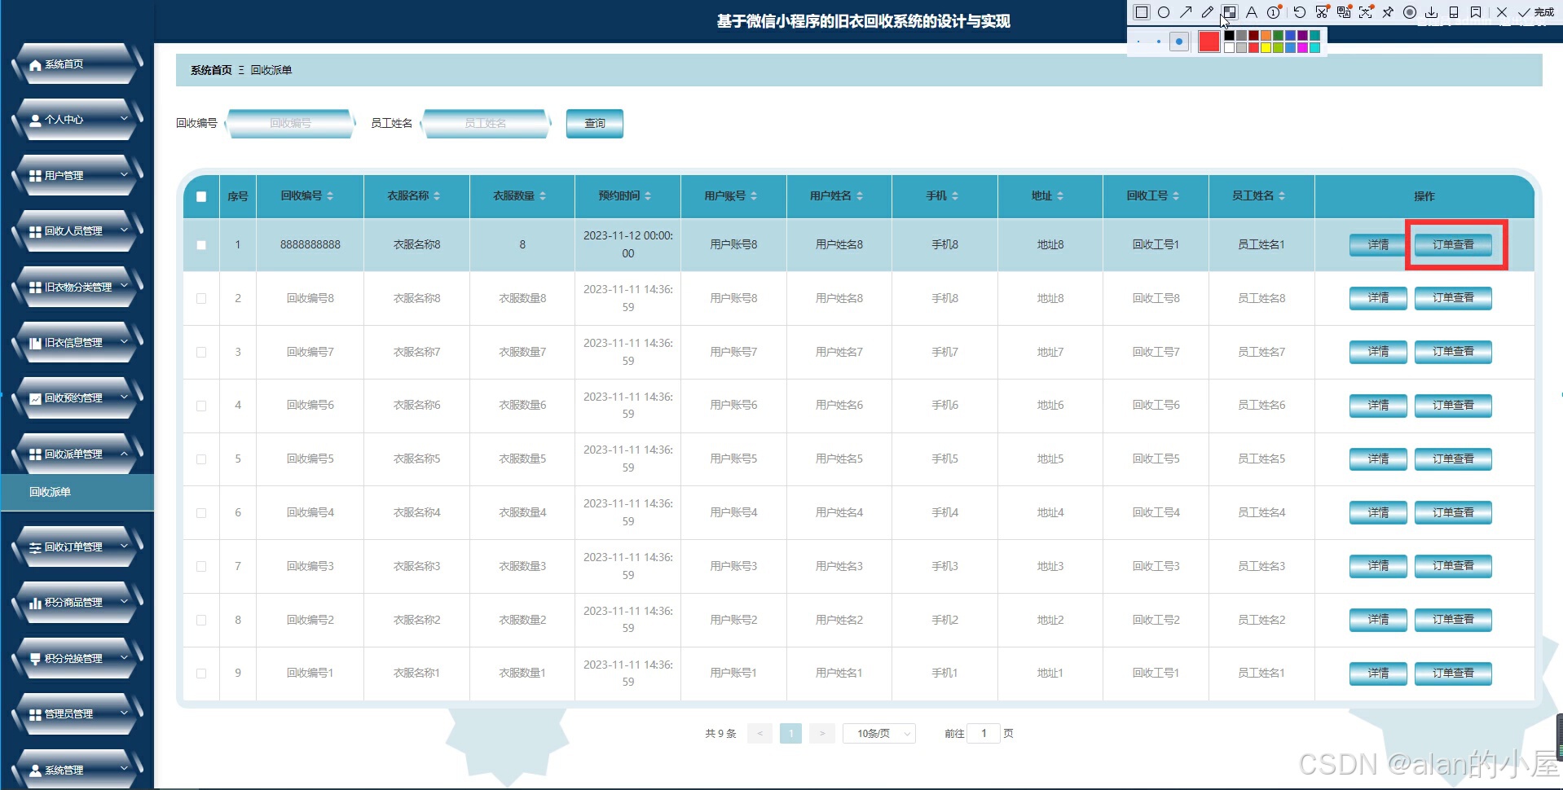
Task: Start screen recording with the record icon
Action: [1410, 12]
